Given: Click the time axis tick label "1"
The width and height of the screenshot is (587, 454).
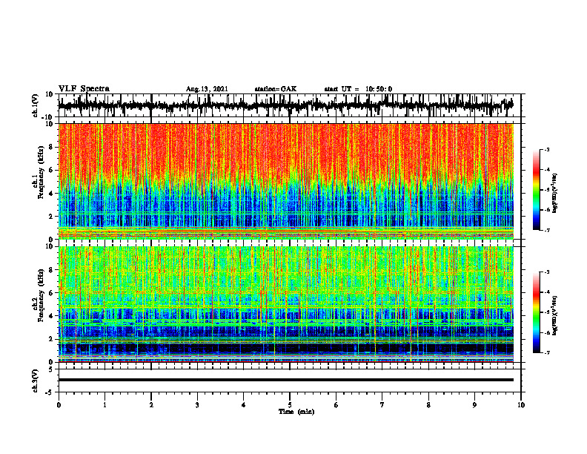Looking at the screenshot, I should pos(105,405).
